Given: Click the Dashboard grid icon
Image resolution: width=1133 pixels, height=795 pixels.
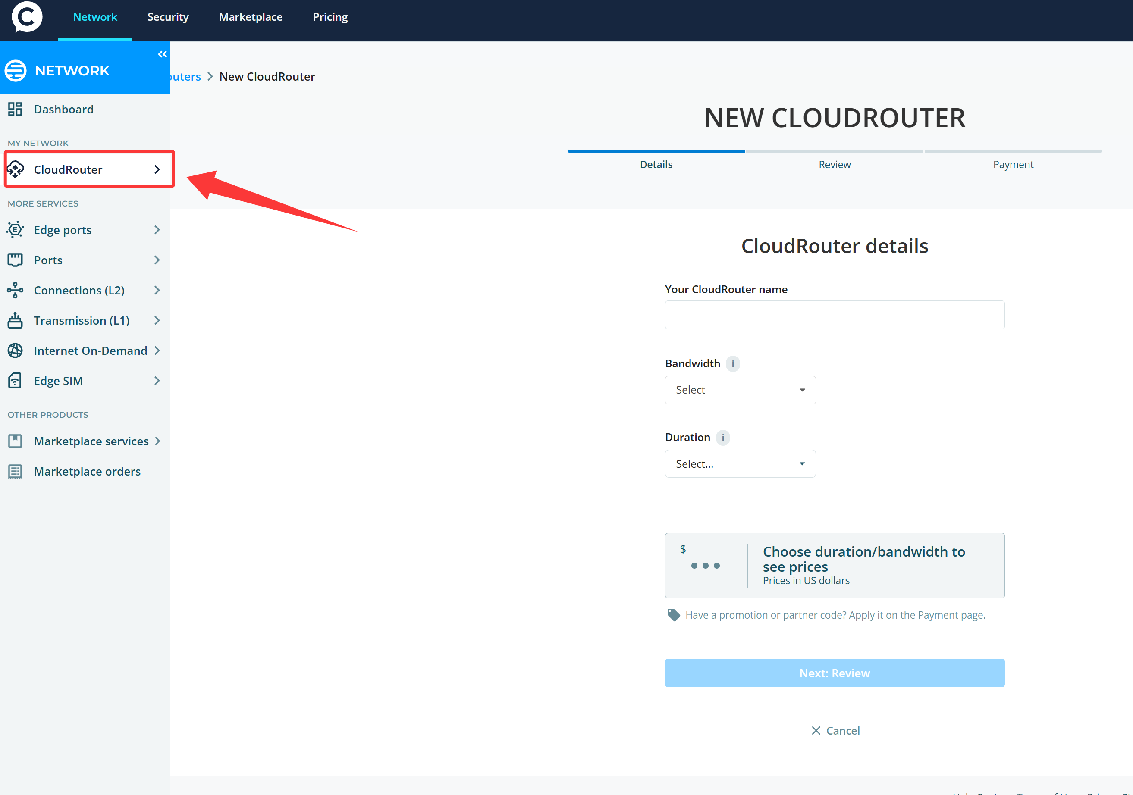Looking at the screenshot, I should (15, 109).
